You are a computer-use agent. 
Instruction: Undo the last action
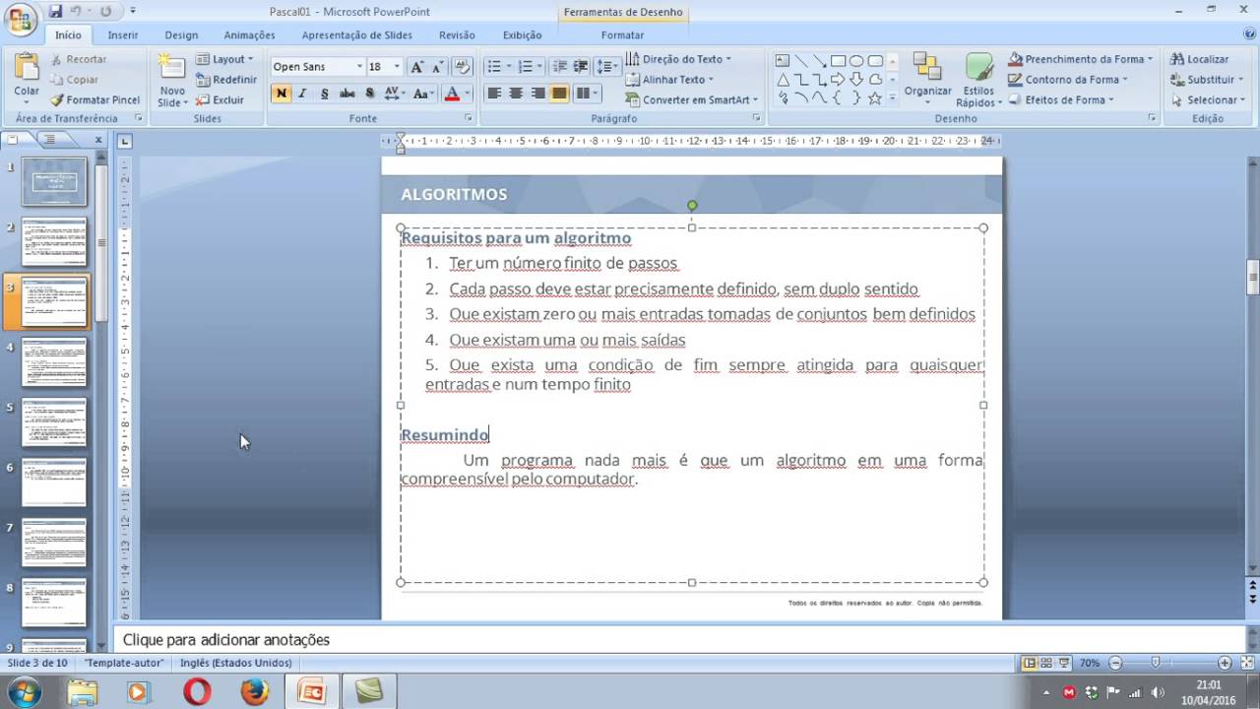78,12
